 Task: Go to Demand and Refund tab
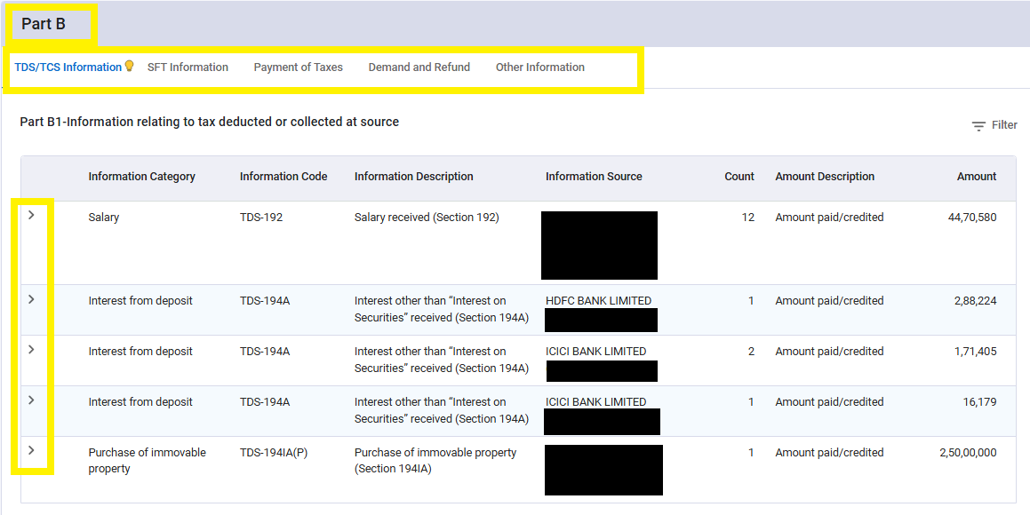pyautogui.click(x=419, y=67)
